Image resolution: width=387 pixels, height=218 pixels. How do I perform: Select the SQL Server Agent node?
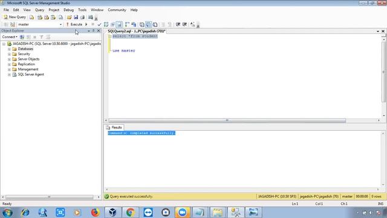point(31,74)
